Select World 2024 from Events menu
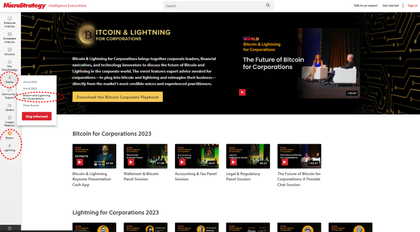Screen dimensions: 420x232 click(x=30, y=82)
